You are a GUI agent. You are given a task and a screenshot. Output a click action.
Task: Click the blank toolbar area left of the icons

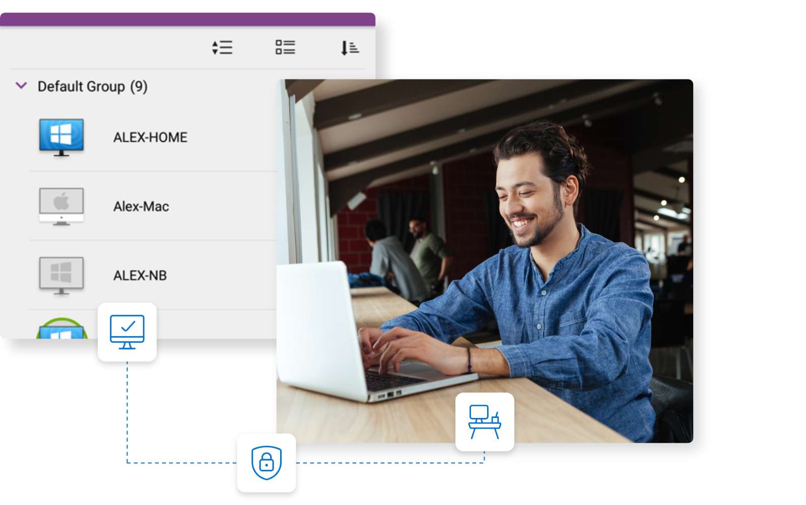tap(101, 48)
